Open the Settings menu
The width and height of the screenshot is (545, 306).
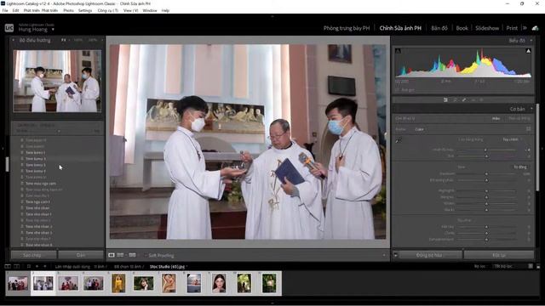(85, 11)
